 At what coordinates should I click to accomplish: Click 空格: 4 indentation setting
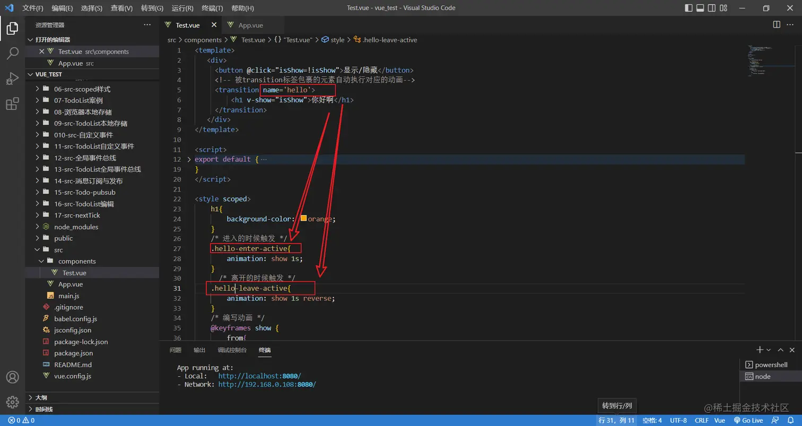pyautogui.click(x=652, y=420)
